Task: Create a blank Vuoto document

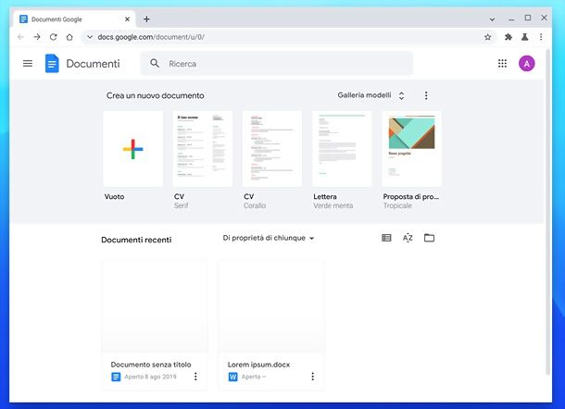Action: point(133,149)
